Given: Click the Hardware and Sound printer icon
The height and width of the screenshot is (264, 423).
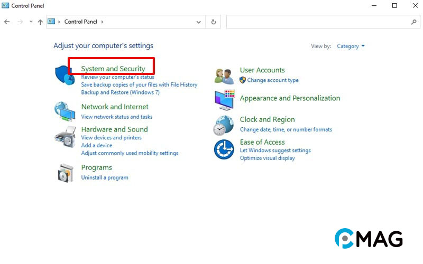Looking at the screenshot, I should click(66, 137).
